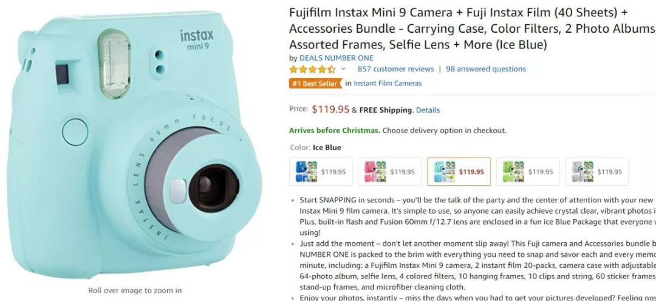Click the 'Roll over image to zoom in' text
Image resolution: width=656 pixels, height=301 pixels.
point(135,290)
